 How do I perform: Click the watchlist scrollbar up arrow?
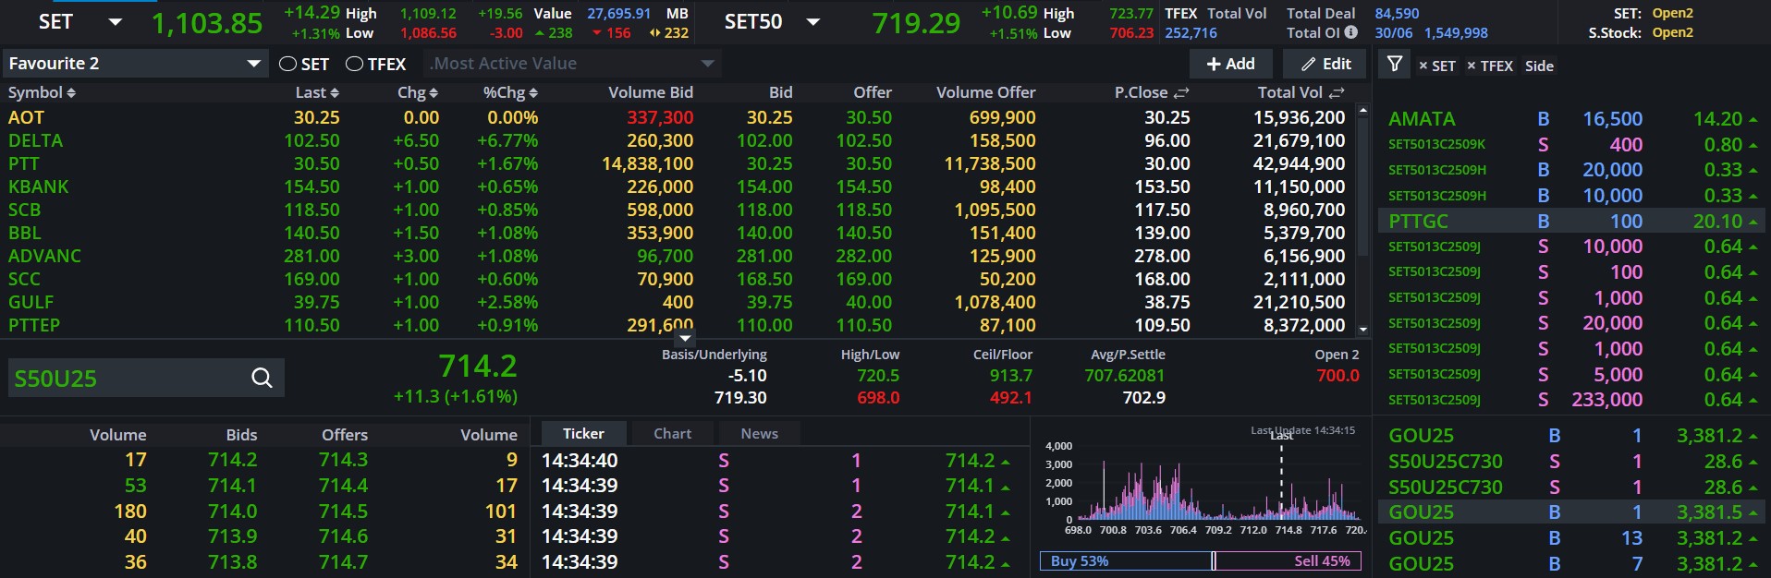[x=1362, y=110]
